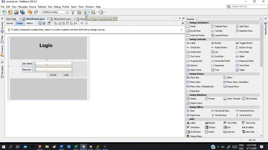Viewport: 268px width, 150px height.
Task: Click the User Name text field in design
Action: pyautogui.click(x=54, y=63)
